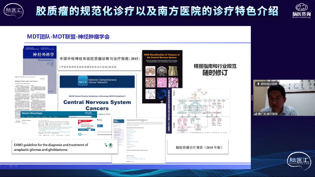
Task: Click the Central Nervous System Cancers heading
Action: [x=97, y=105]
